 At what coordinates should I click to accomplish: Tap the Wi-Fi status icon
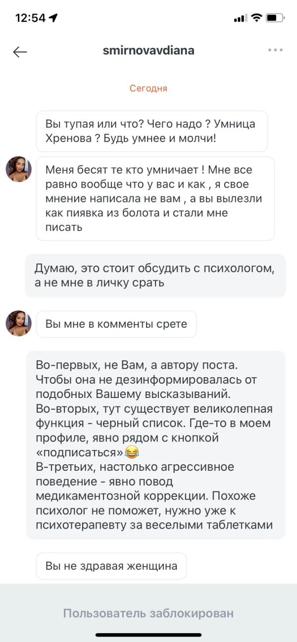coord(256,18)
